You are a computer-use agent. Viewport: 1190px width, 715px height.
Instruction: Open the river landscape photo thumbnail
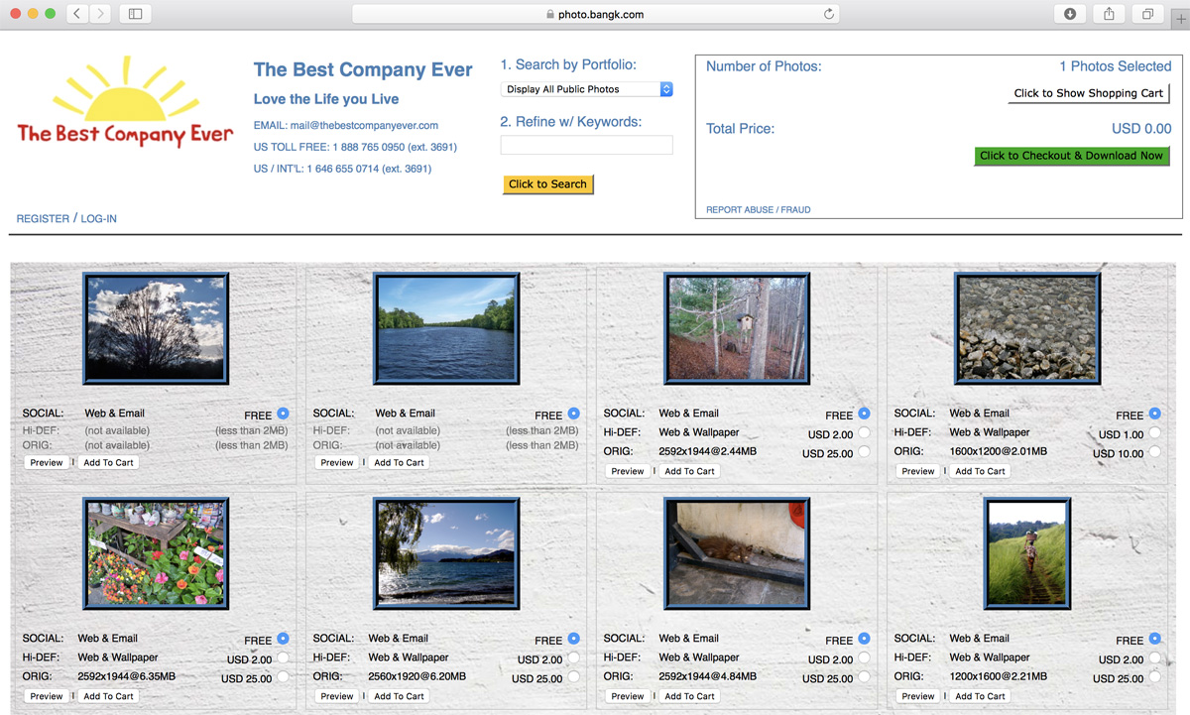click(446, 328)
